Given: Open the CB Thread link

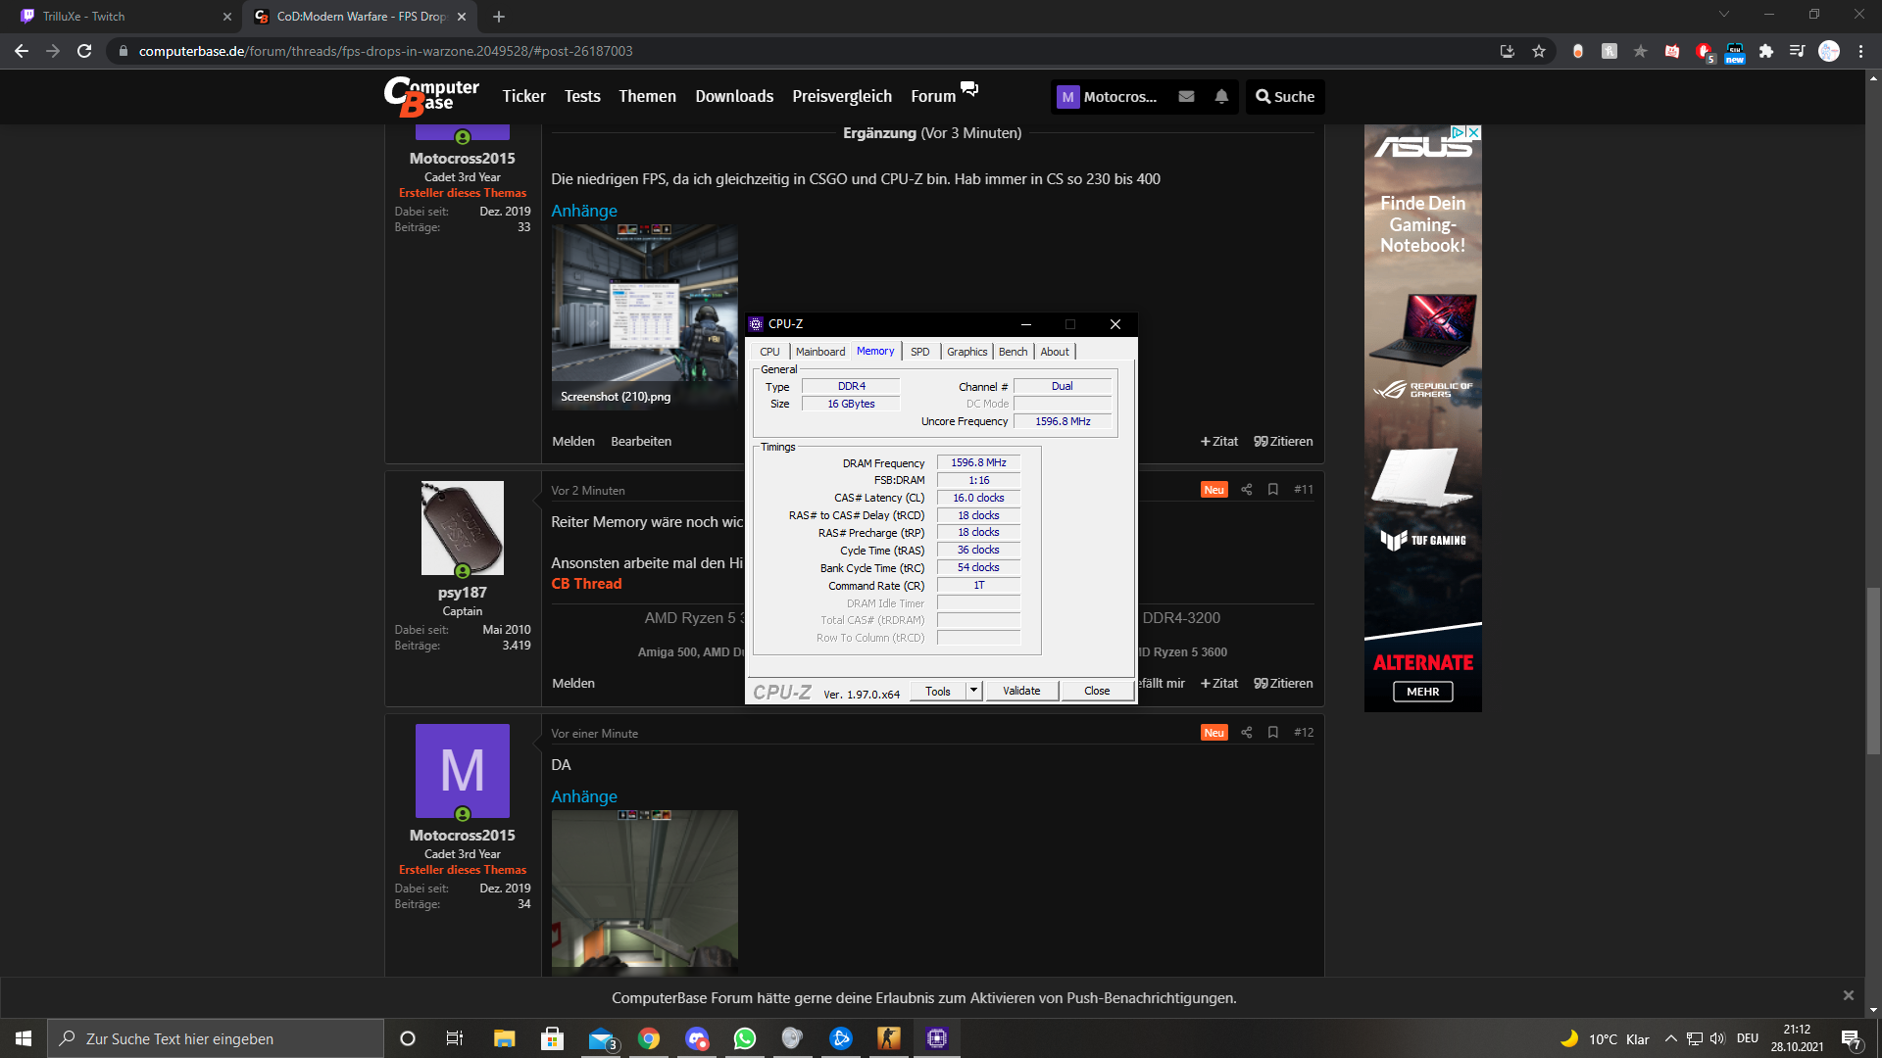Looking at the screenshot, I should click(586, 584).
